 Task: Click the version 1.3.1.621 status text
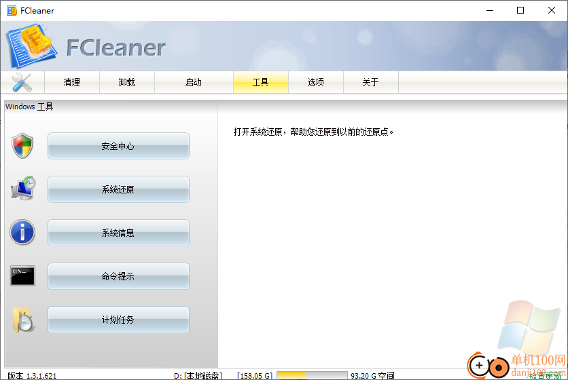[x=32, y=376]
